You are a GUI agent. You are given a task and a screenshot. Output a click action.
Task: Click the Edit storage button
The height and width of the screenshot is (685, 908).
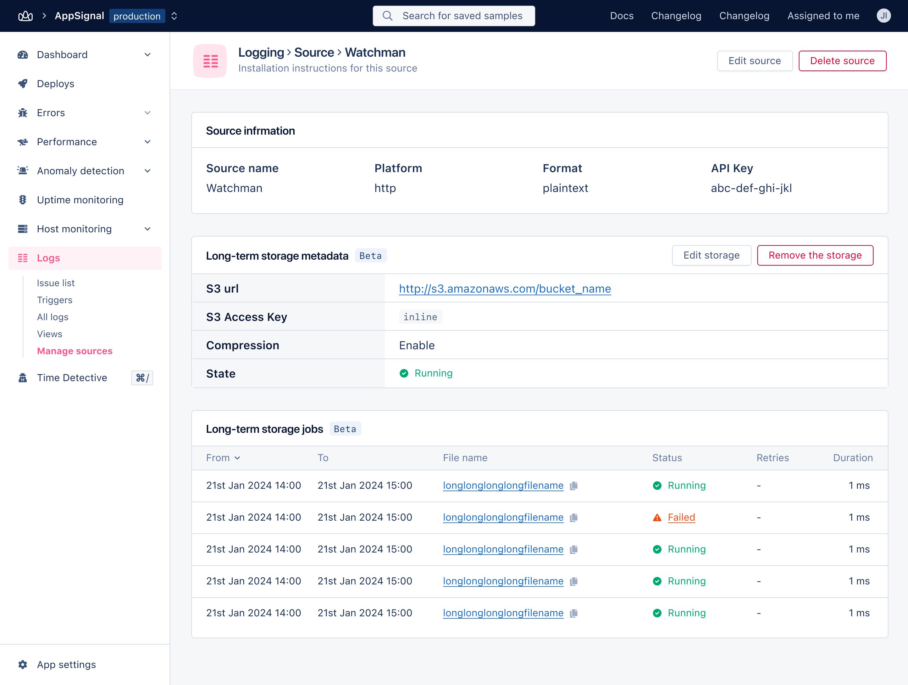(x=712, y=255)
